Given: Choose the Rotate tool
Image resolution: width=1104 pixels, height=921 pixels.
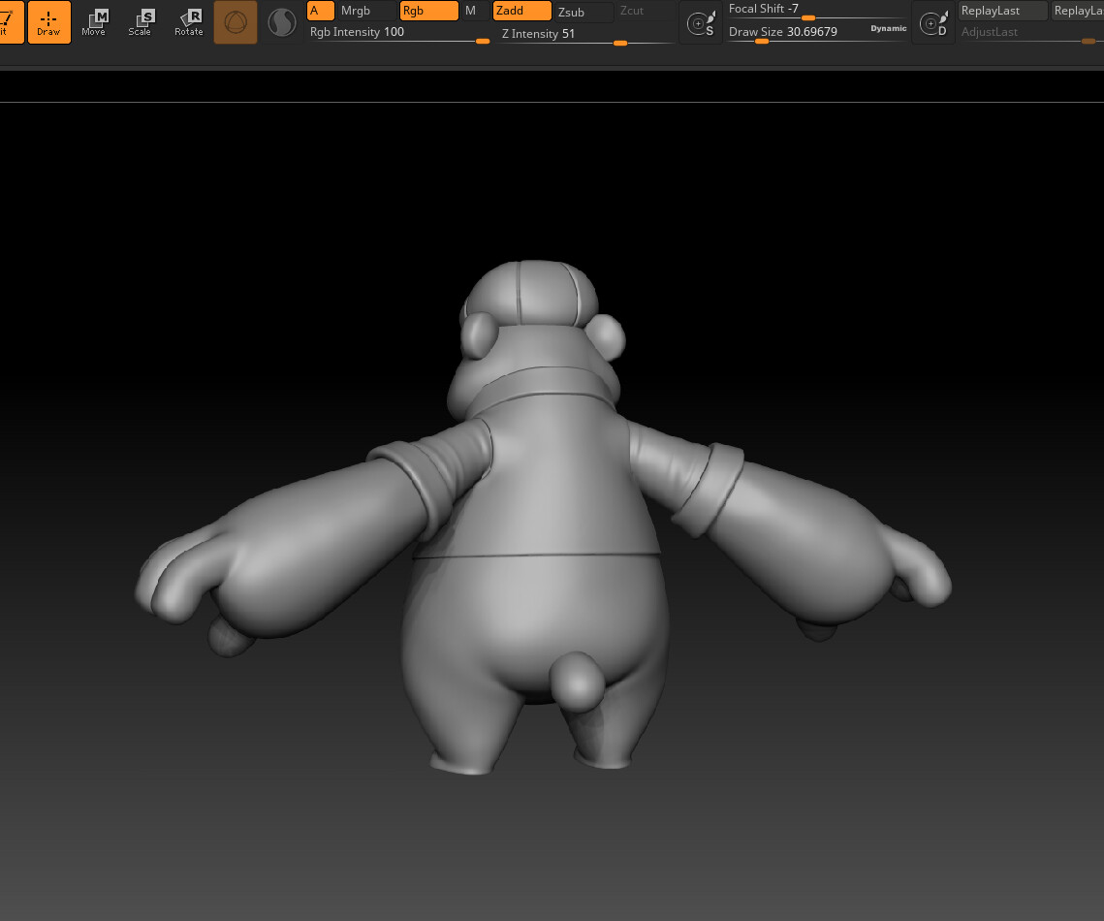Looking at the screenshot, I should click(189, 22).
